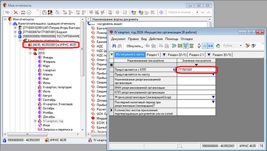This screenshot has height=151, width=267.
Task: Click info icon beside 'Представляется с КПП'
Action: pos(174,70)
